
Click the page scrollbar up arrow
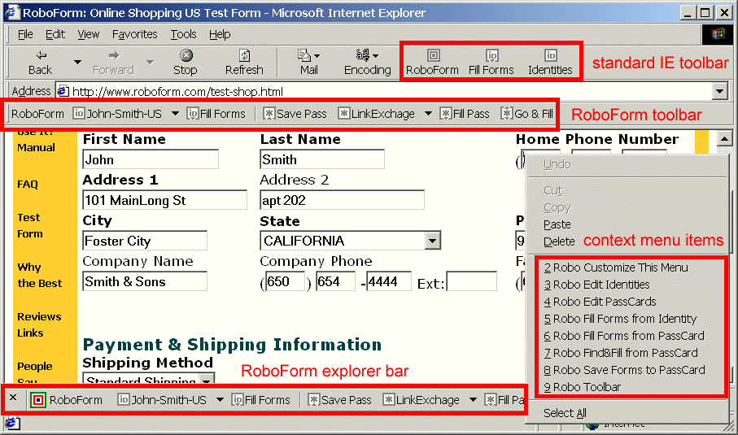(x=723, y=139)
